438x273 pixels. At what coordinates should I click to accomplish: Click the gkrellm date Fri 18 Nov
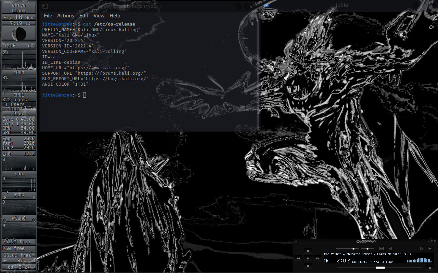click(19, 17)
